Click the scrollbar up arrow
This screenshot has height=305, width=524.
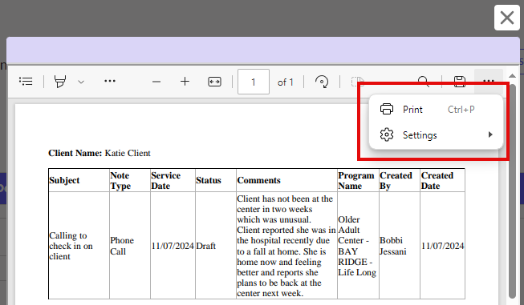(x=512, y=76)
